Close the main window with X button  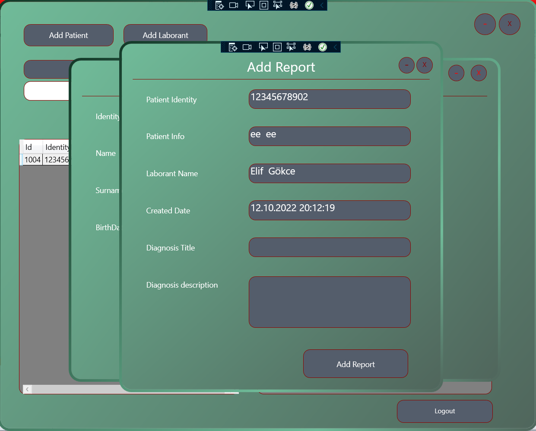click(x=510, y=24)
